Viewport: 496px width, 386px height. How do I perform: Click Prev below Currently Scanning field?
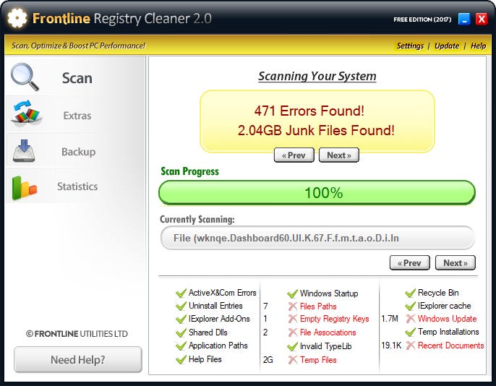pos(410,262)
